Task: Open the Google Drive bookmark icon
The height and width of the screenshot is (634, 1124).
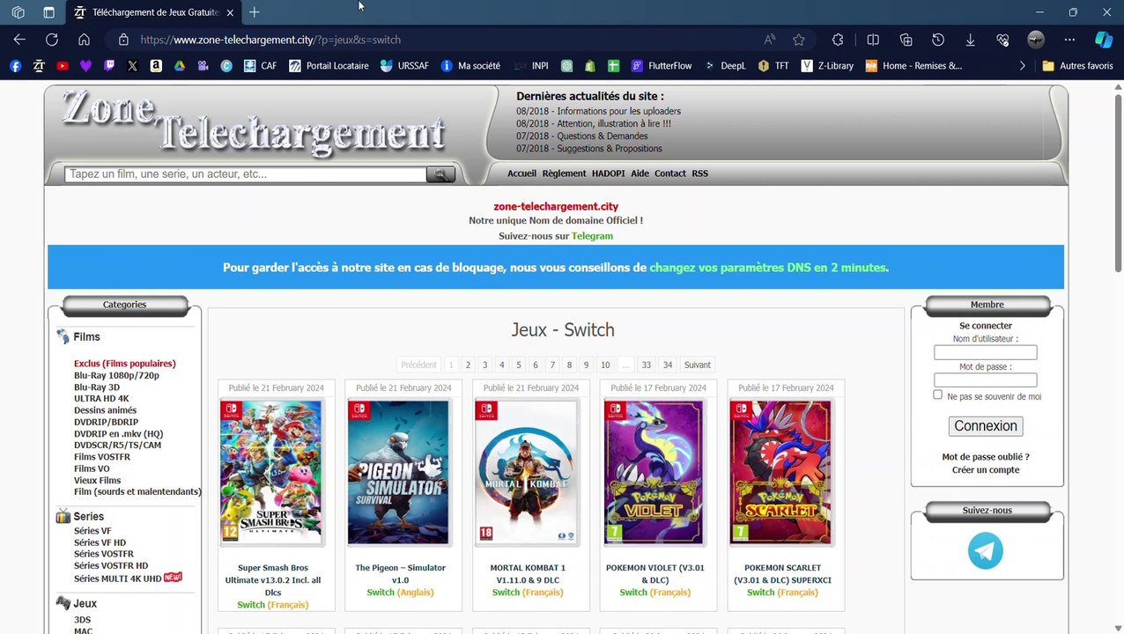Action: [179, 65]
